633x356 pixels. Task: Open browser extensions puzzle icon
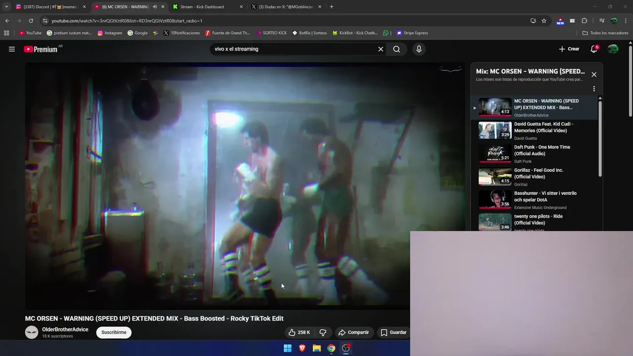(x=585, y=21)
